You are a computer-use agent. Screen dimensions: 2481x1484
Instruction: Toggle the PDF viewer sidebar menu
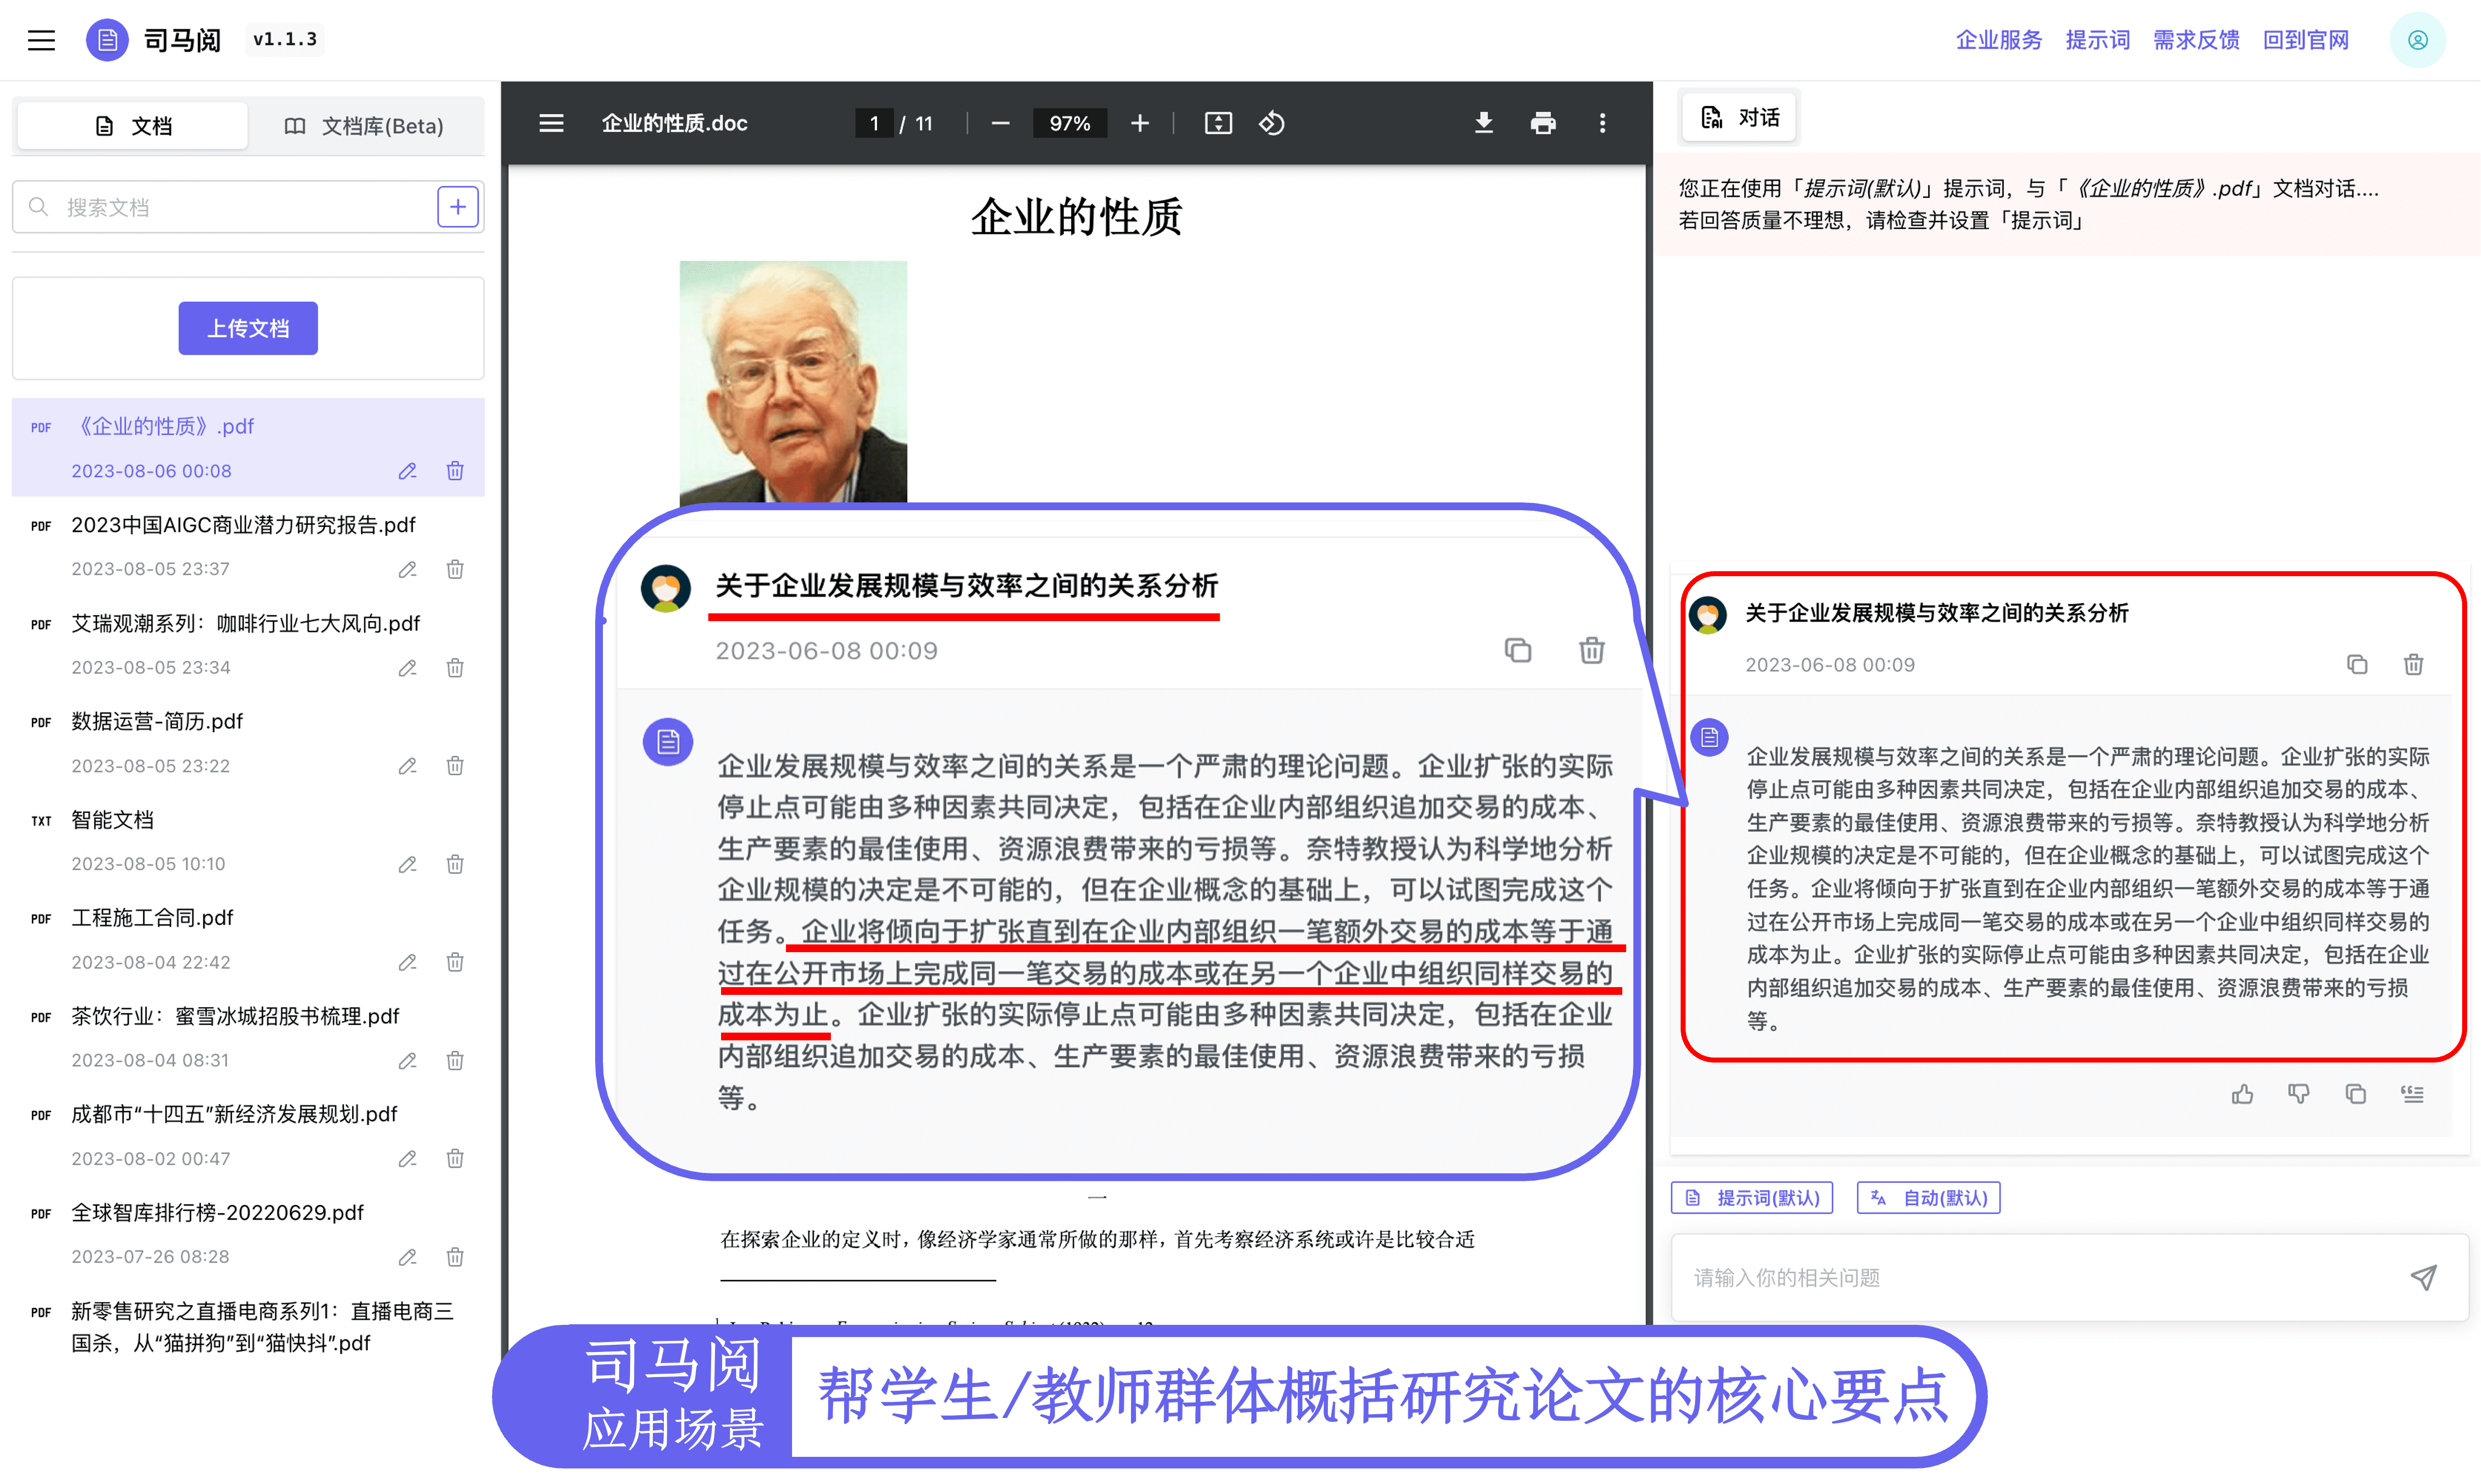pos(551,123)
